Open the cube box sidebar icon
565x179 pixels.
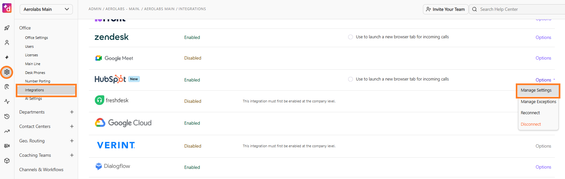(7, 161)
